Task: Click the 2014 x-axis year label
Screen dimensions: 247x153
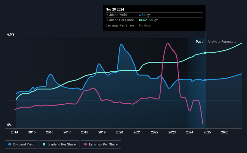Action: pos(14,132)
